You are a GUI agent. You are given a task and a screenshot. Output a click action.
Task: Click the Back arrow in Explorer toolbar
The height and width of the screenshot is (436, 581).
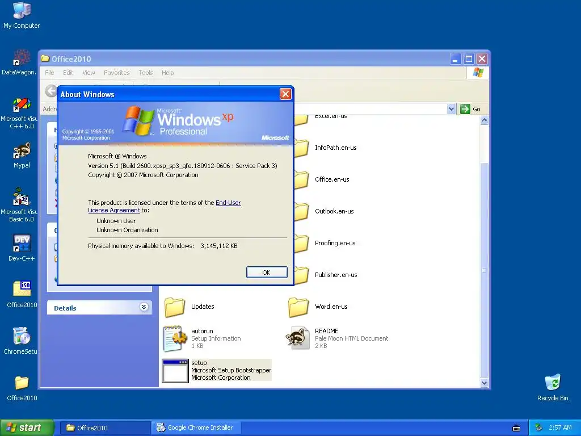50,91
